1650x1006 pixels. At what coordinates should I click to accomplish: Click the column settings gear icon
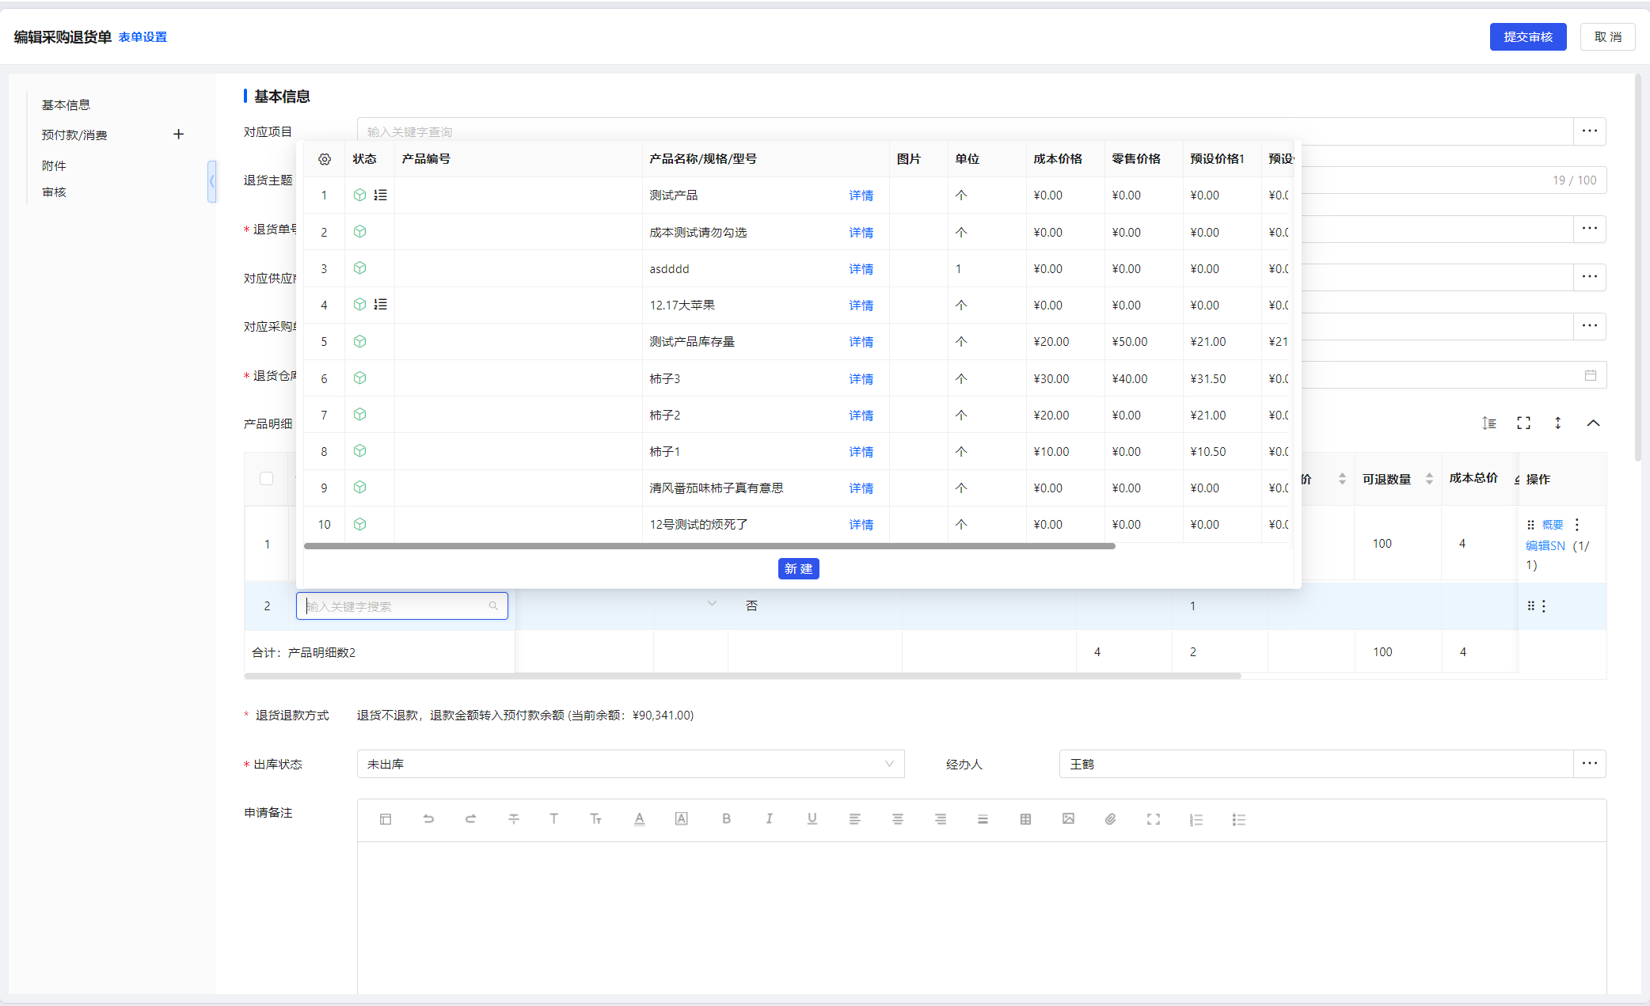coord(325,159)
